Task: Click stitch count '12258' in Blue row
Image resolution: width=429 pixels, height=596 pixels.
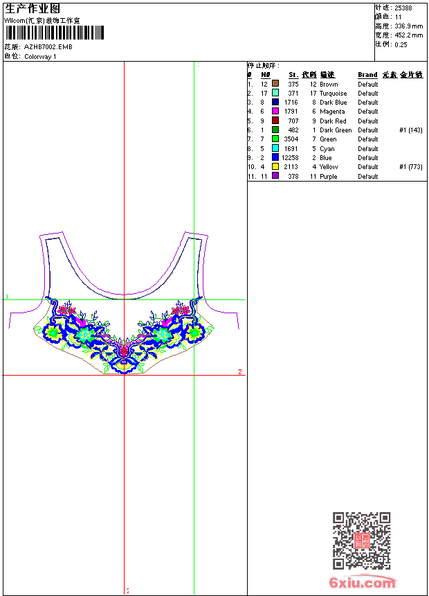Action: (x=290, y=158)
